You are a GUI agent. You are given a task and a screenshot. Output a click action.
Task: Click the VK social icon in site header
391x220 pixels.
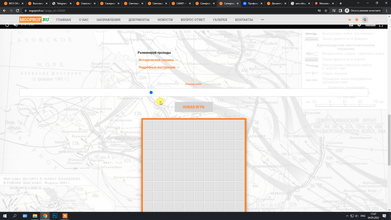click(x=350, y=20)
